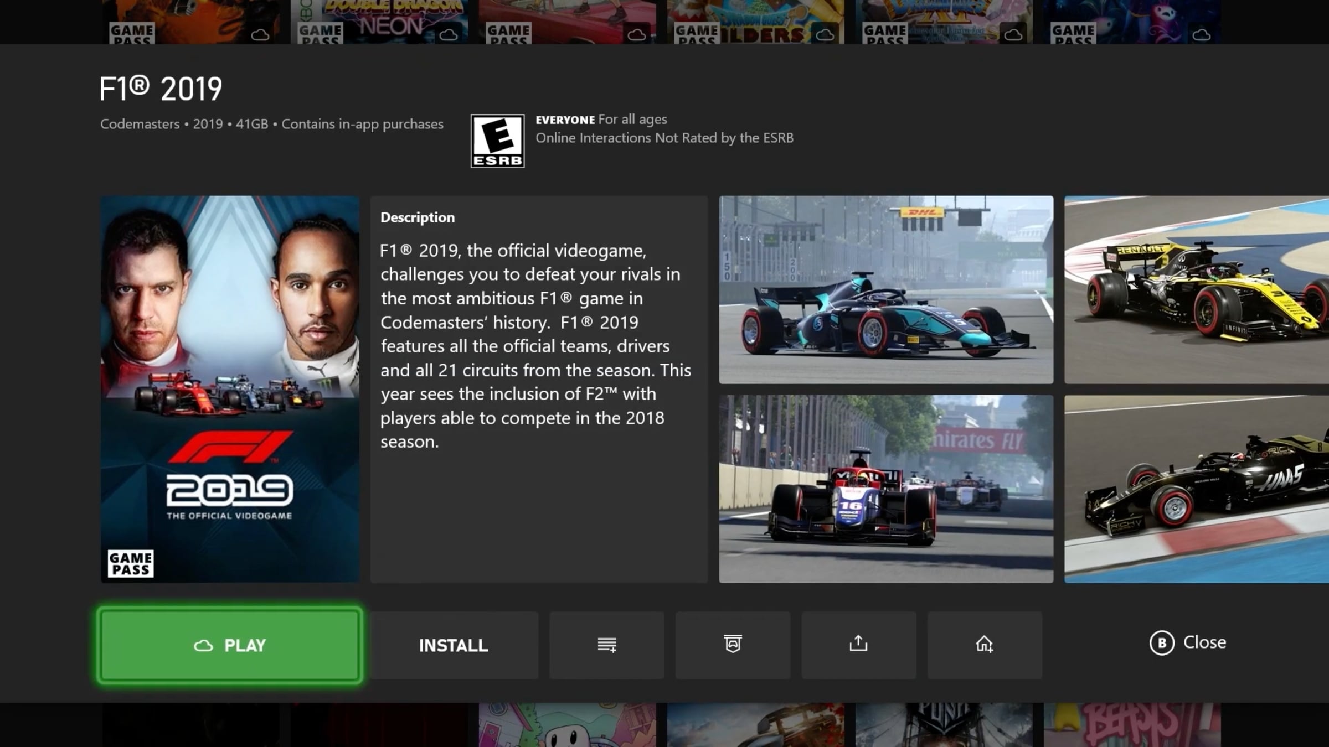The image size is (1329, 747).
Task: Click the Game Pass badge on cover art
Action: coord(130,563)
